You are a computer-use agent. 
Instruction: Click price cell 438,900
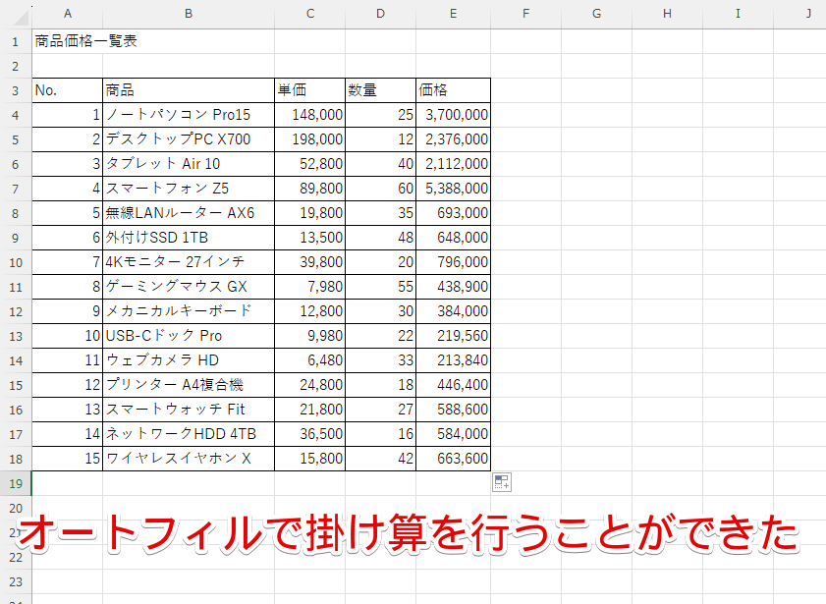[x=453, y=287]
